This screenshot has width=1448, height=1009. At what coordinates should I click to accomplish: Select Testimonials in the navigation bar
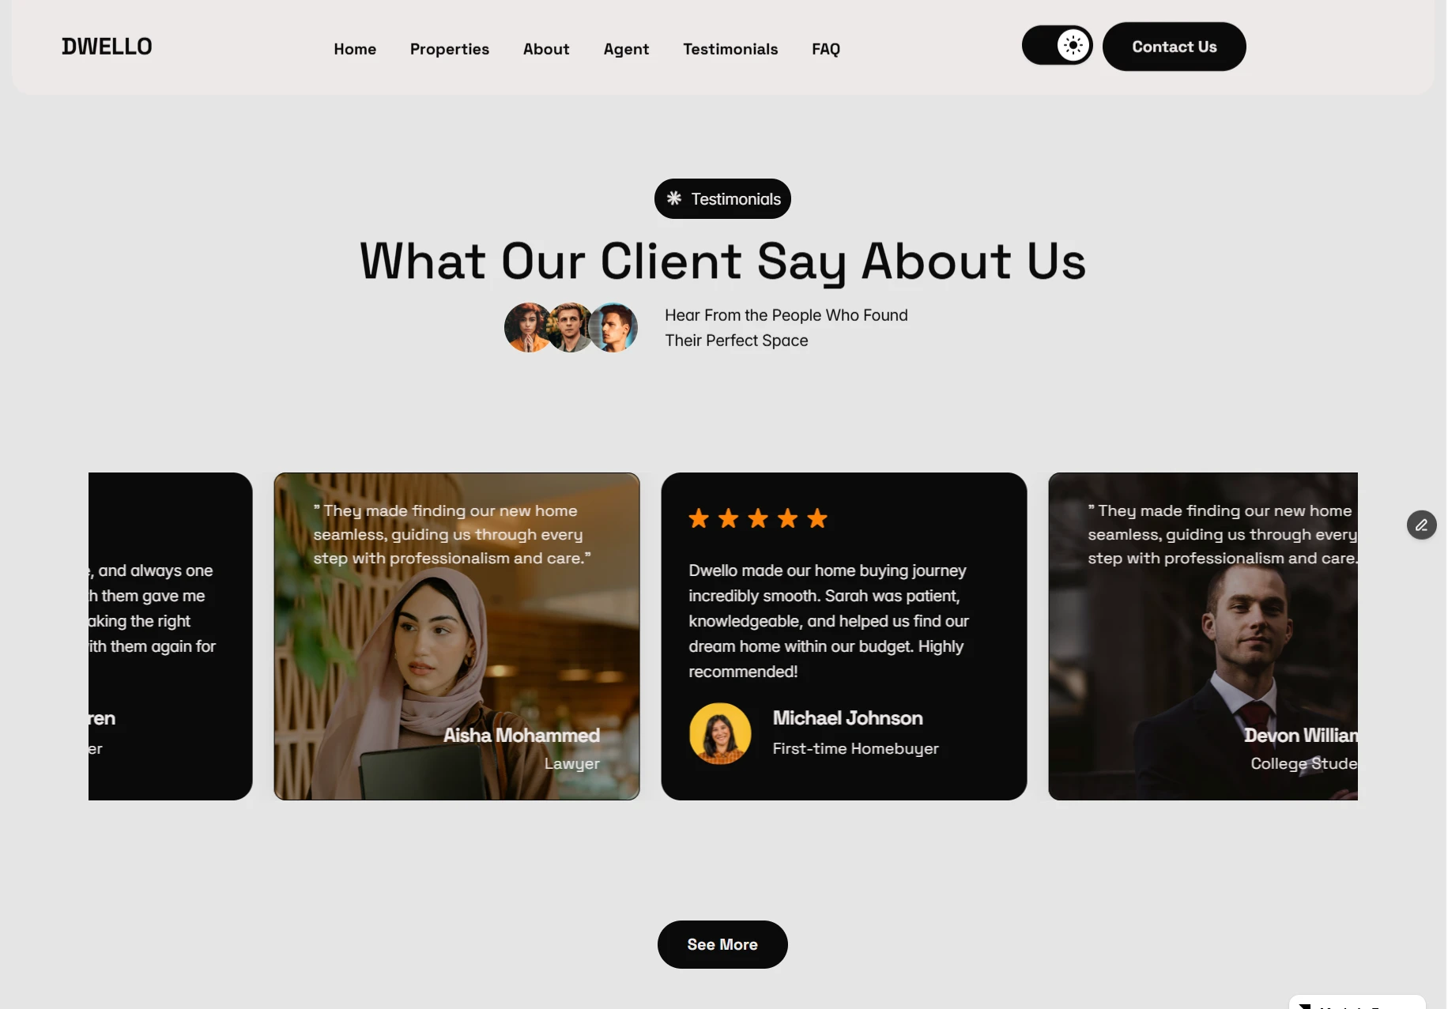730,49
